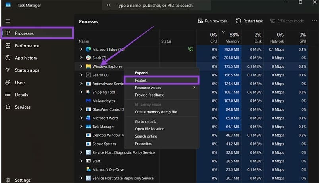Expand the Antimalware Service process group
Image resolution: width=319 pixels, height=183 pixels.
[x=81, y=84]
